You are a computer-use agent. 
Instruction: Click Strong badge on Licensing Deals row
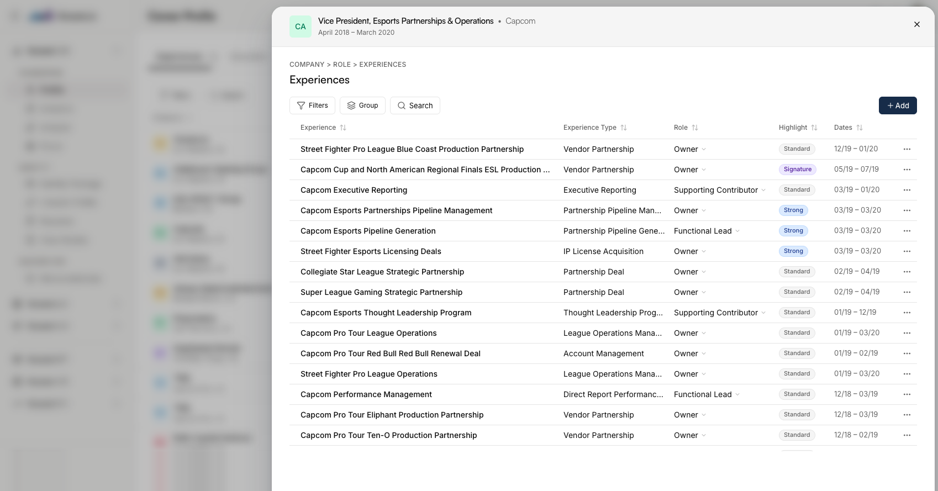click(793, 251)
